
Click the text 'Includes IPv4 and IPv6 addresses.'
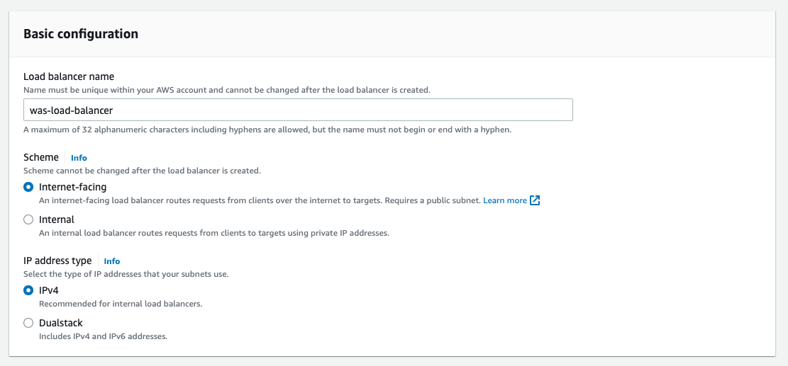click(x=103, y=336)
